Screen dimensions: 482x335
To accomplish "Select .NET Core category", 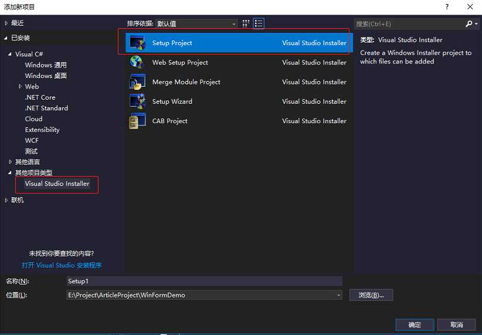I will tap(40, 97).
